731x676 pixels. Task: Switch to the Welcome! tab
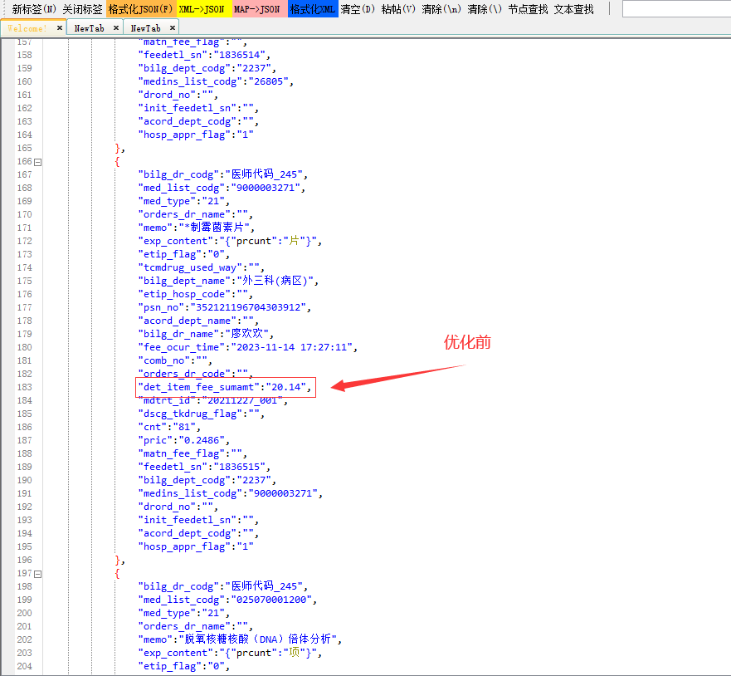coord(27,28)
